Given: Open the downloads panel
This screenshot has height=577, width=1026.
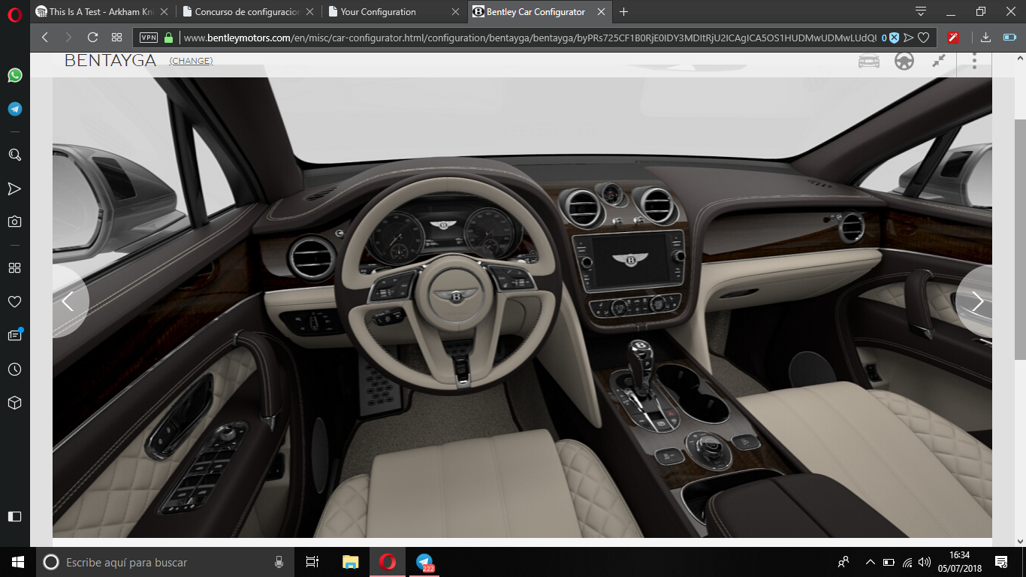Looking at the screenshot, I should click(986, 37).
